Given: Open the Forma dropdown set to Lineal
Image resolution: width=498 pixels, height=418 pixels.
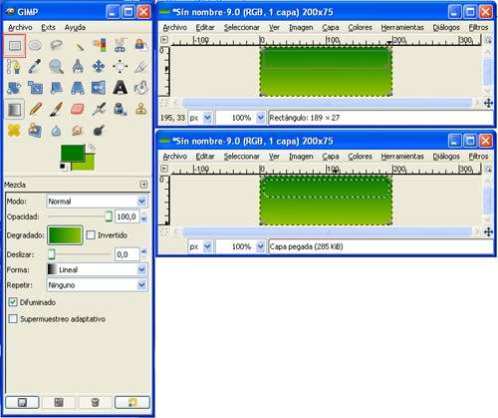Looking at the screenshot, I should point(97,269).
